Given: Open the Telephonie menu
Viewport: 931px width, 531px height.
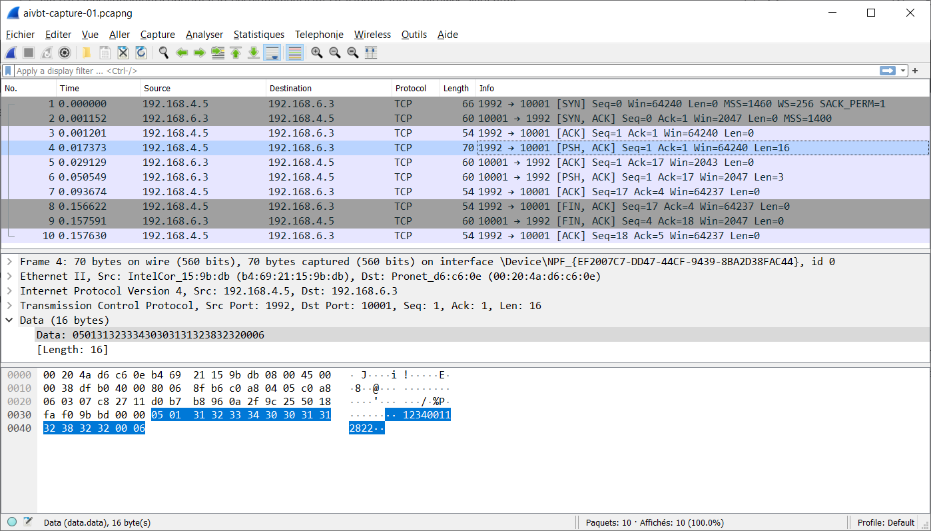Looking at the screenshot, I should click(x=319, y=35).
